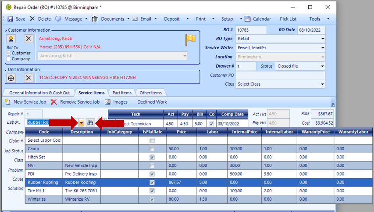The height and width of the screenshot is (212, 374).
Task: Click the customer lookup person icon
Action: tap(12, 39)
